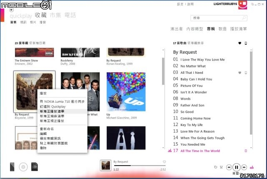Open the phone device icon at bottom left
The width and height of the screenshot is (267, 179).
click(12, 167)
